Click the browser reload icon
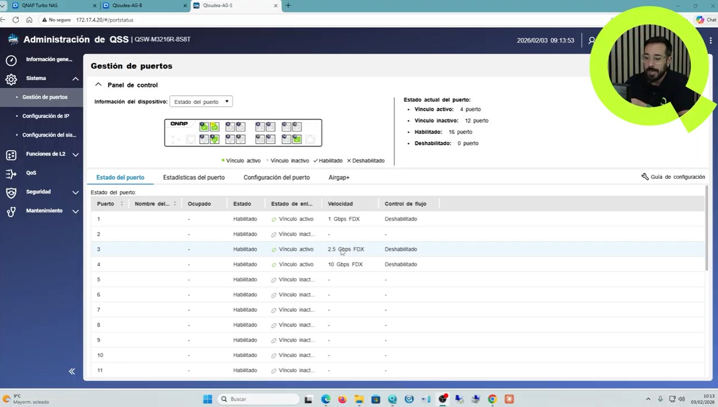Viewport: 718px width, 407px height. coord(16,20)
